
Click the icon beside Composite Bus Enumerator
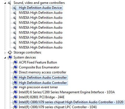click(x=15, y=67)
